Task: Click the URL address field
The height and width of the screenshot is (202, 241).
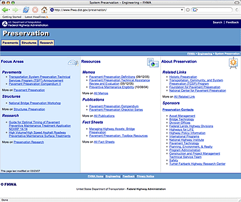Action: (x=117, y=10)
